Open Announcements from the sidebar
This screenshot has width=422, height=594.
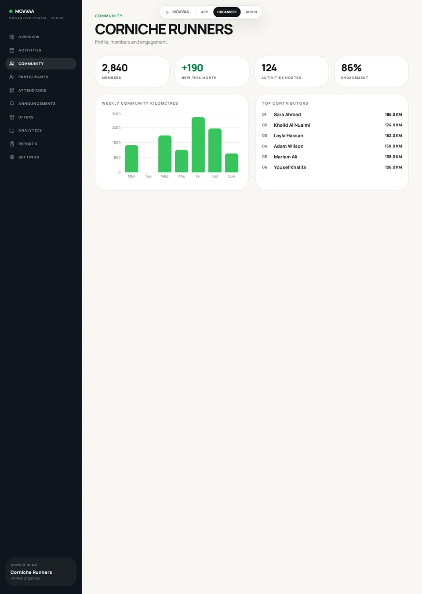tap(41, 104)
